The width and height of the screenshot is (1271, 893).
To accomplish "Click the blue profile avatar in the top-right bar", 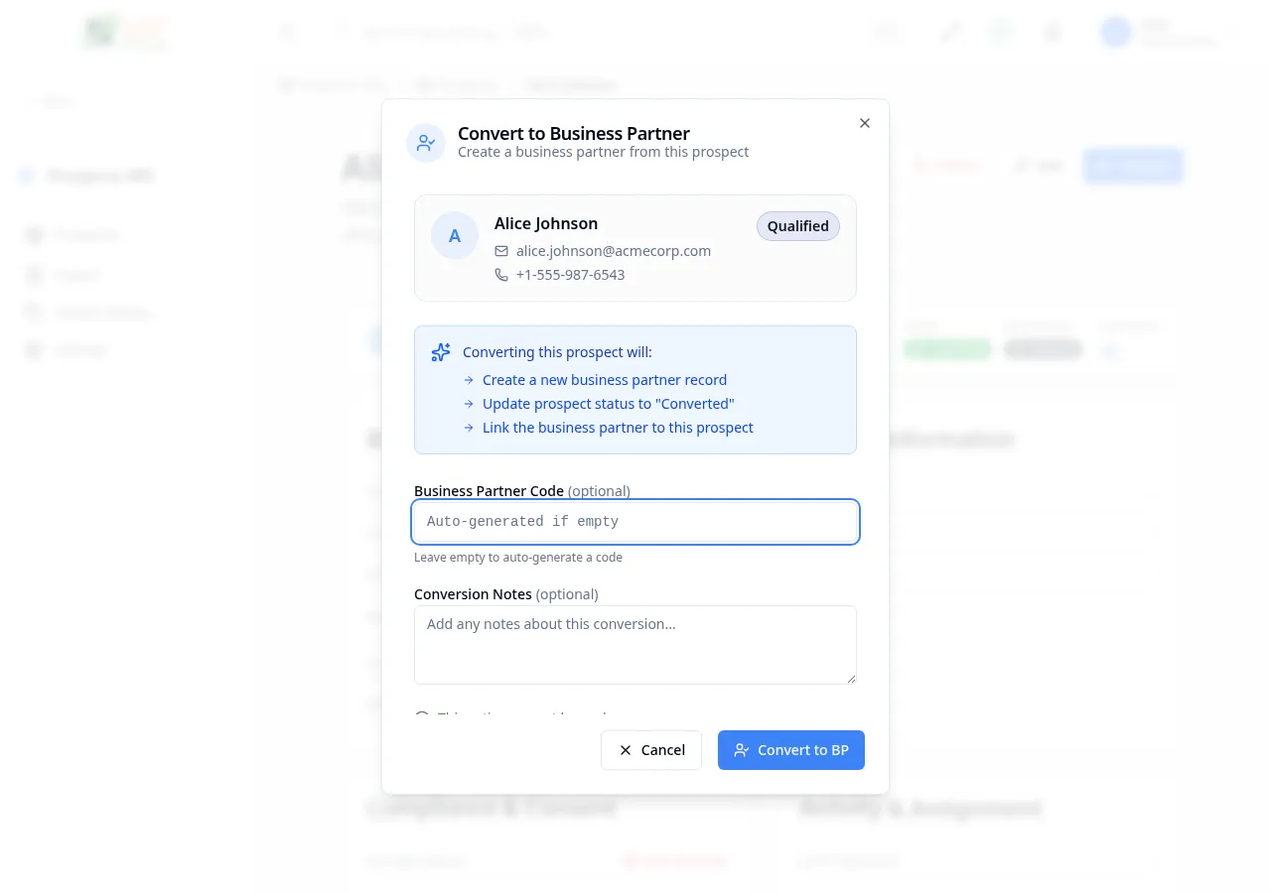I will click(1115, 32).
